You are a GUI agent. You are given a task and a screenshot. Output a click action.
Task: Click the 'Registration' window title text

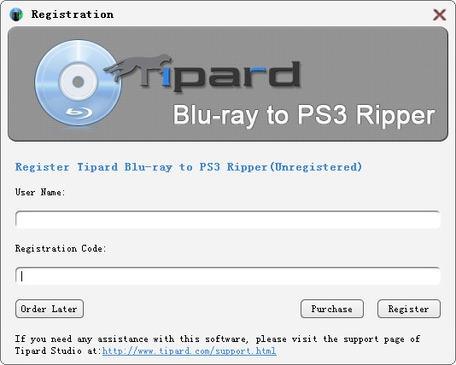tap(73, 14)
